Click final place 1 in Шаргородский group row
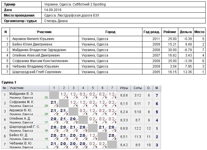 point(157,128)
